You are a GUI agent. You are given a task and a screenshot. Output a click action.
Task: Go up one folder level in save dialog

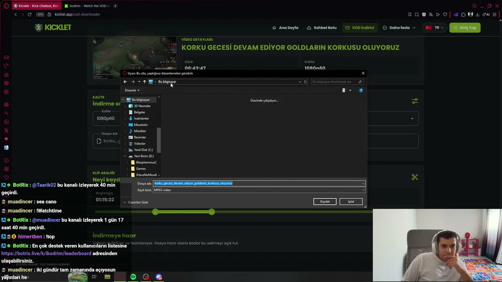(144, 82)
